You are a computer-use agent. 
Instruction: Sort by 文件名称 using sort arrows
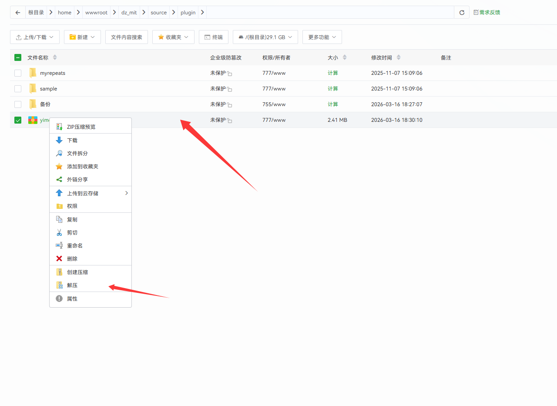[55, 57]
